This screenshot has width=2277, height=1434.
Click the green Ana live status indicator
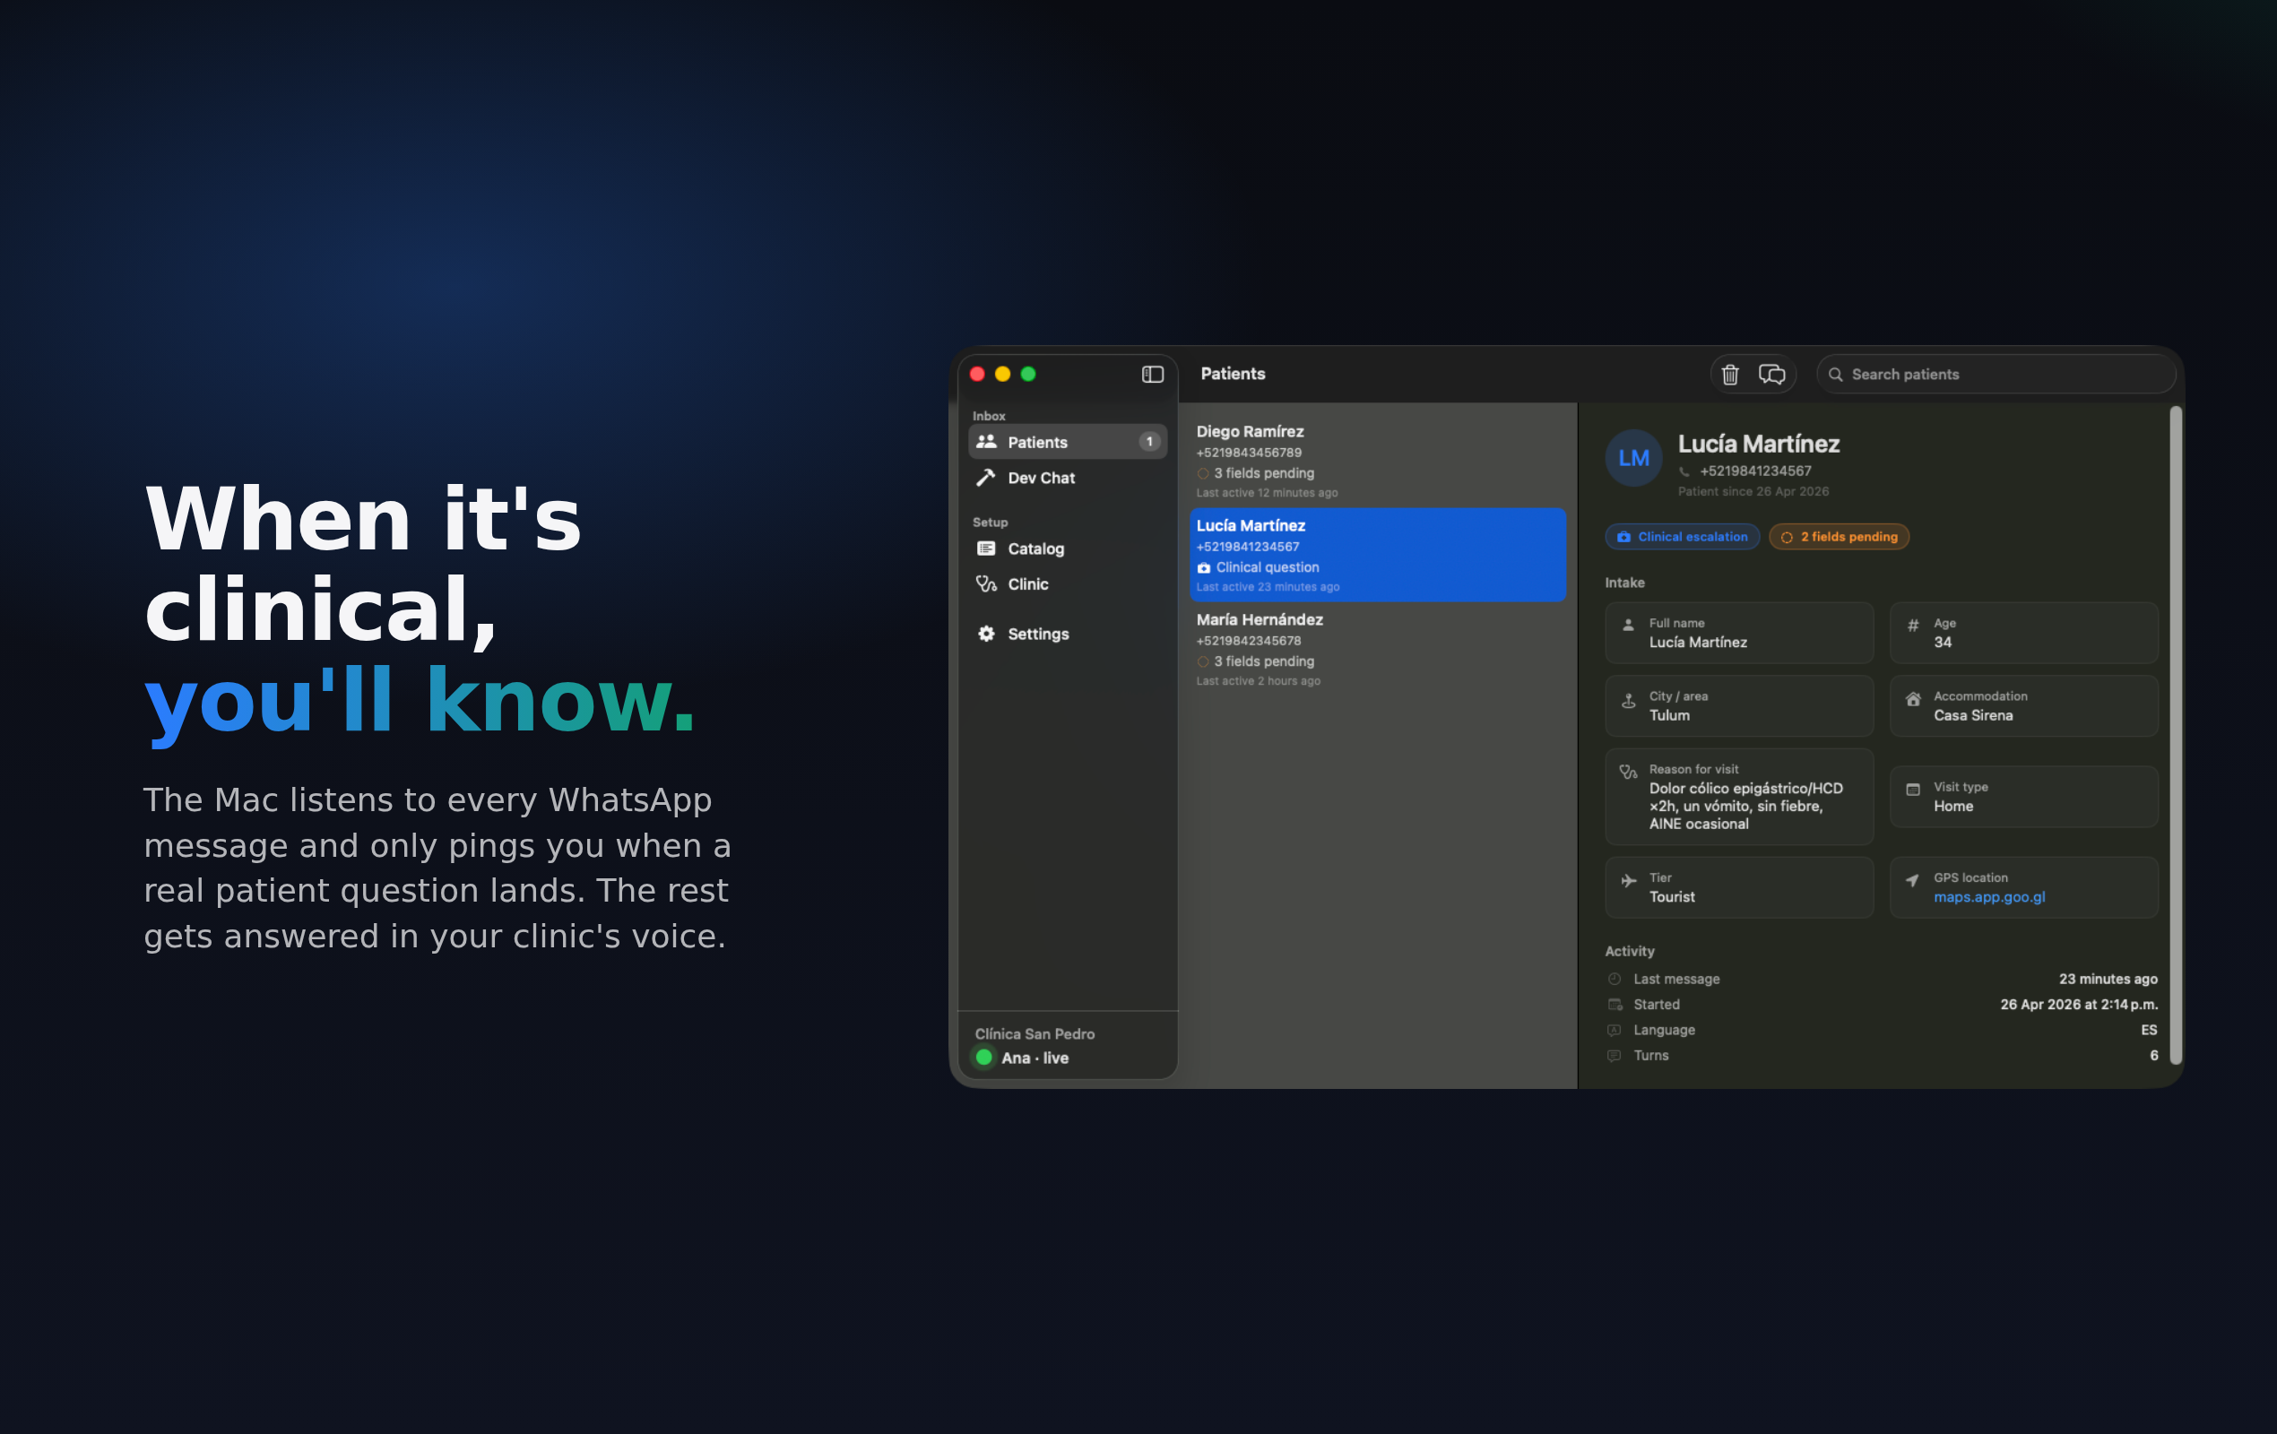983,1058
